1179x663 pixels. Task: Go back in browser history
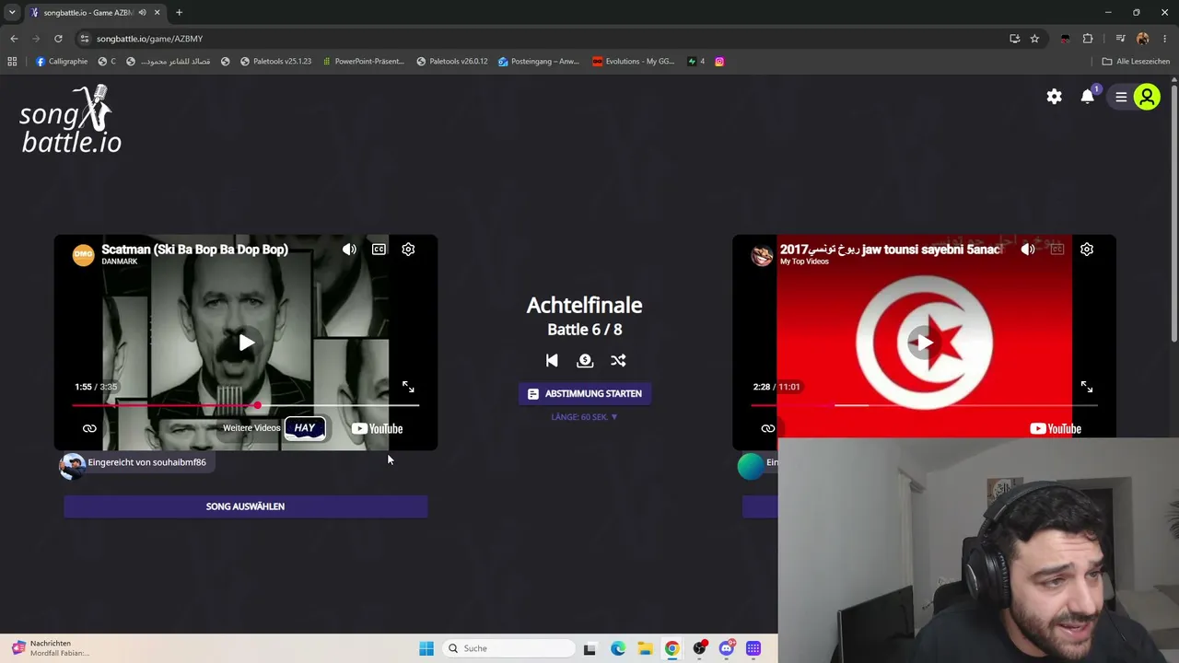(14, 39)
